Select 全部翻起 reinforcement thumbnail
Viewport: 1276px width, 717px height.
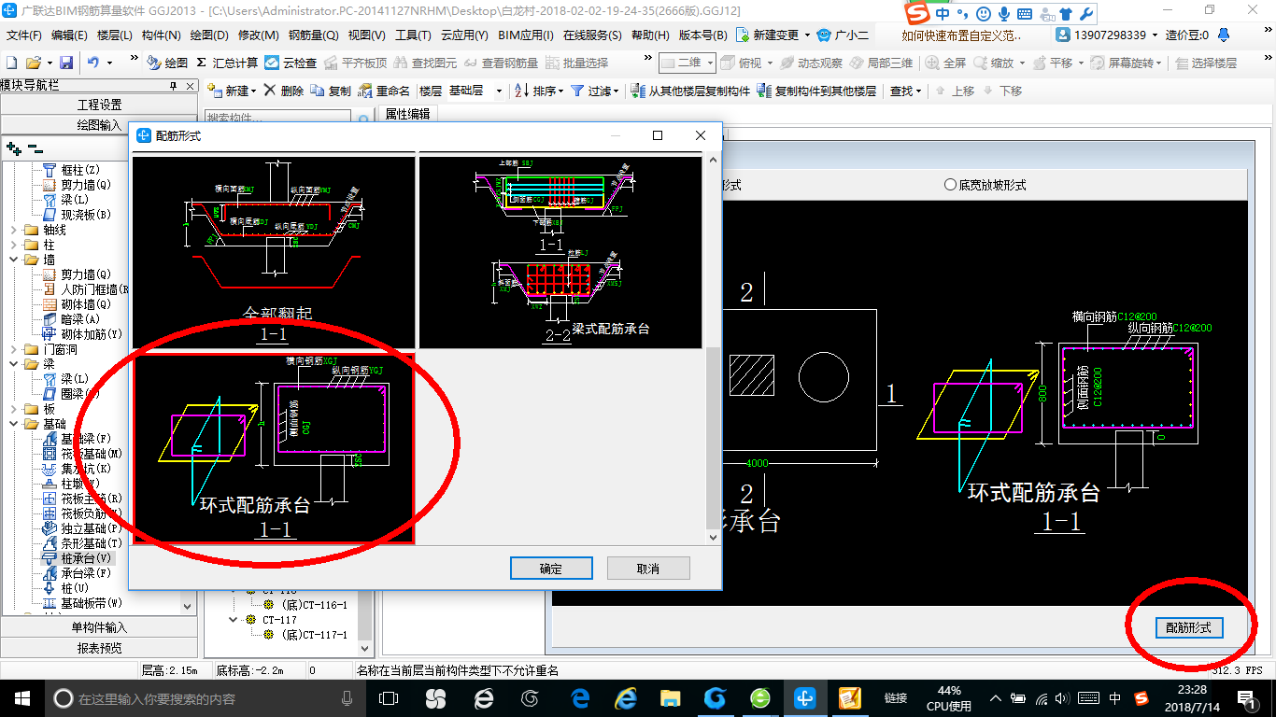[274, 252]
